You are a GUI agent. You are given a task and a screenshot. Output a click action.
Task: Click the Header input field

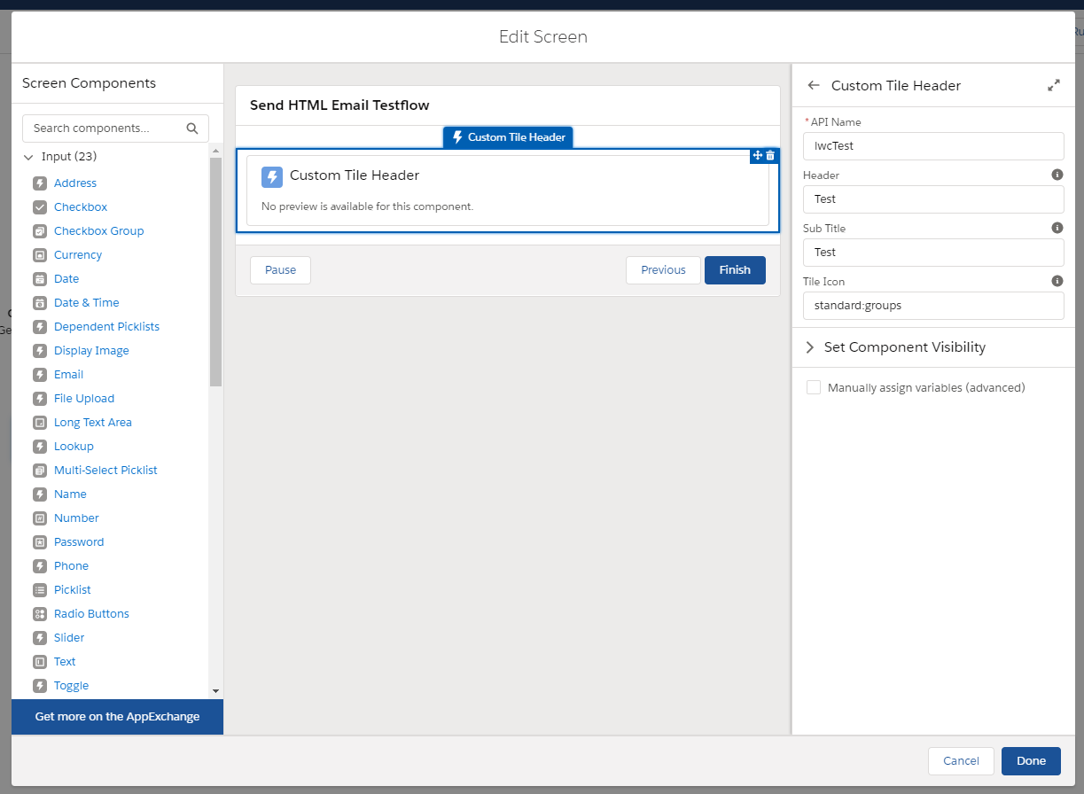click(933, 199)
